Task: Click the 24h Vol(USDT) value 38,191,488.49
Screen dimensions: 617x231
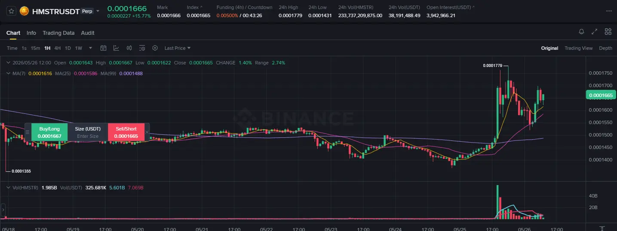Action: point(404,15)
